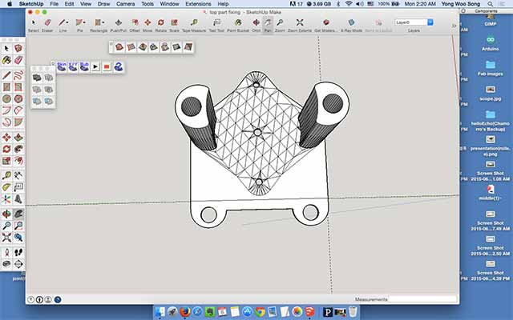Image resolution: width=513 pixels, height=320 pixels.
Task: Select the Paint Bucket tool
Action: pyautogui.click(x=238, y=25)
